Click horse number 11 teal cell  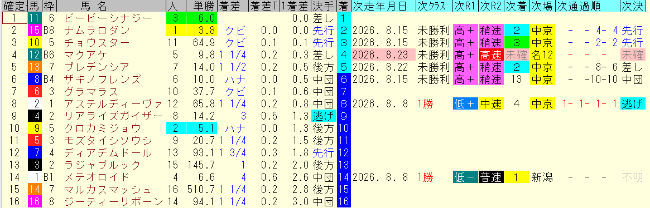point(34,18)
